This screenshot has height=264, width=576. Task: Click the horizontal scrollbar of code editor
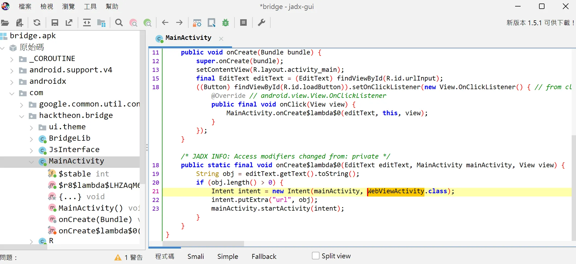tap(203, 243)
